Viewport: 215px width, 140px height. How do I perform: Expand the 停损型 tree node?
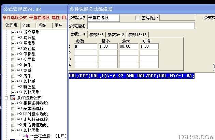click(x=13, y=54)
